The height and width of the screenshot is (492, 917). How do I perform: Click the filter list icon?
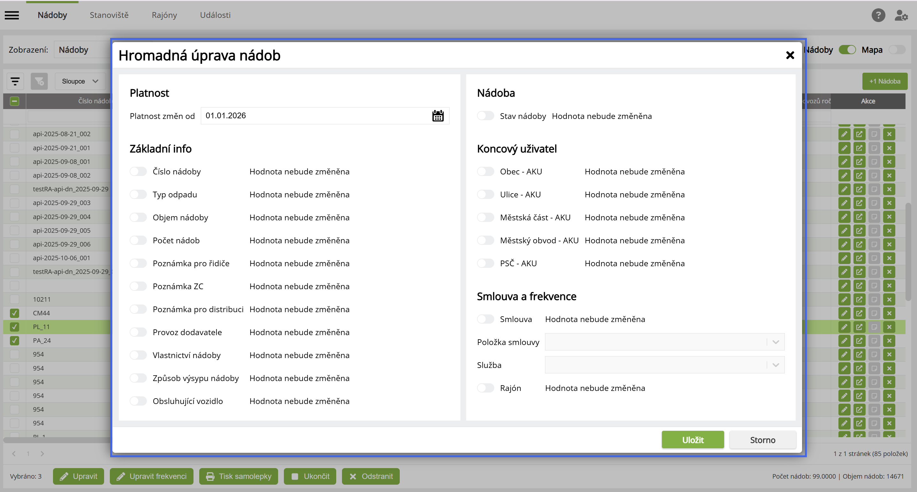[15, 81]
